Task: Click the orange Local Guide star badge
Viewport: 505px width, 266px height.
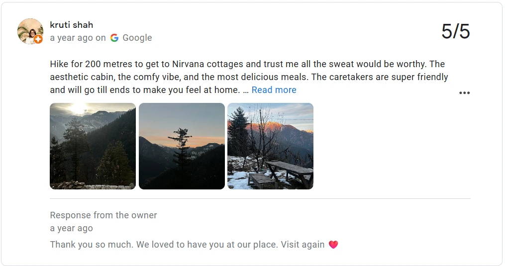Action: [x=38, y=40]
